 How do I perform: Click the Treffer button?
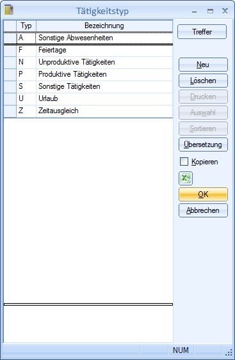tap(202, 32)
